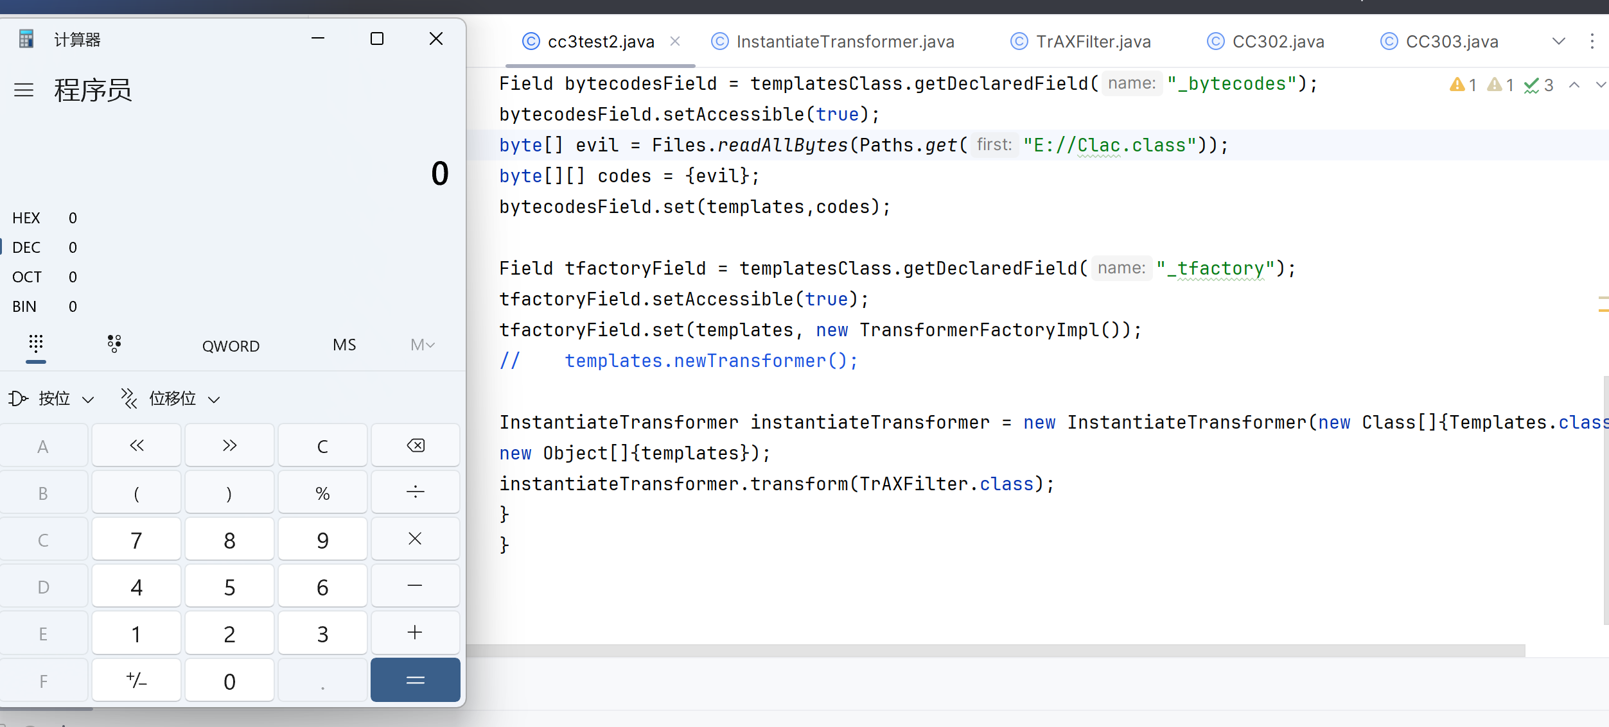Click the plus/minus sign key
Image resolution: width=1609 pixels, height=727 pixels.
[x=137, y=680]
